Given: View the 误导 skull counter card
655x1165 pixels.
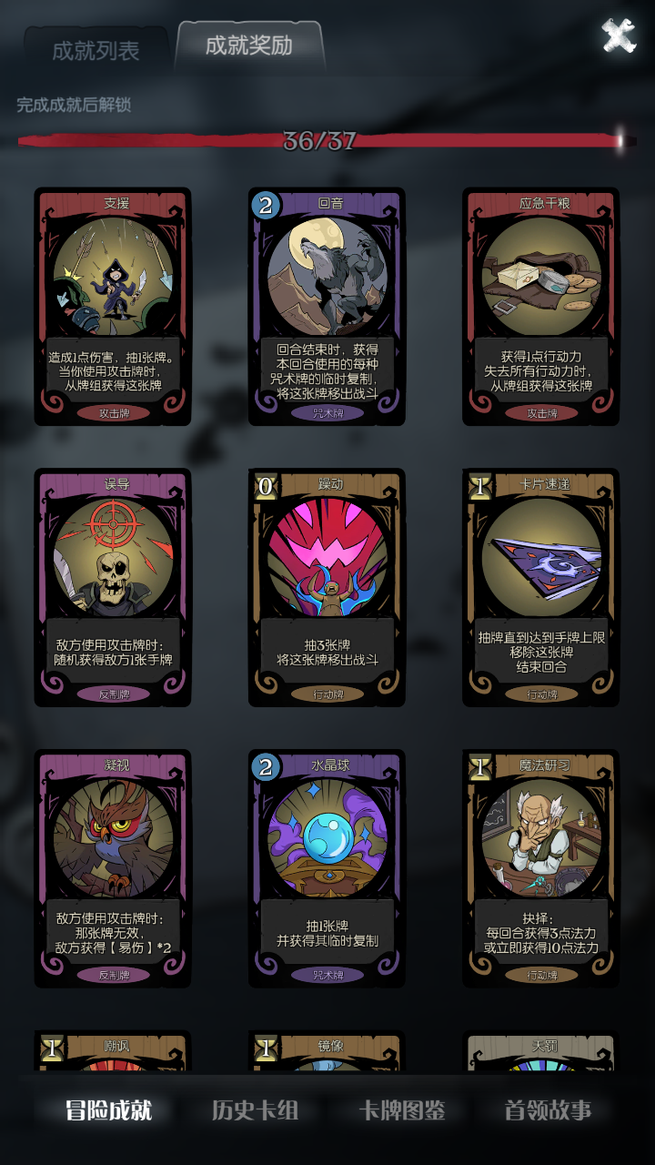Looking at the screenshot, I should [x=113, y=588].
